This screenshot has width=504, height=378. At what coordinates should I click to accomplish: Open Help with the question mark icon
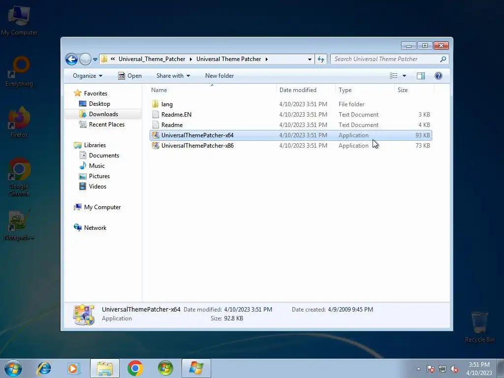tap(439, 76)
